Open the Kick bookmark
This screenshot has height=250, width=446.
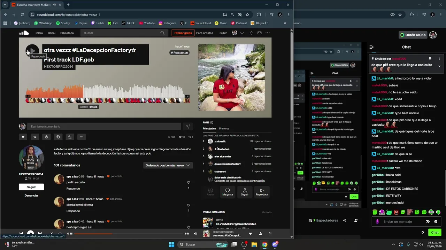(x=113, y=23)
